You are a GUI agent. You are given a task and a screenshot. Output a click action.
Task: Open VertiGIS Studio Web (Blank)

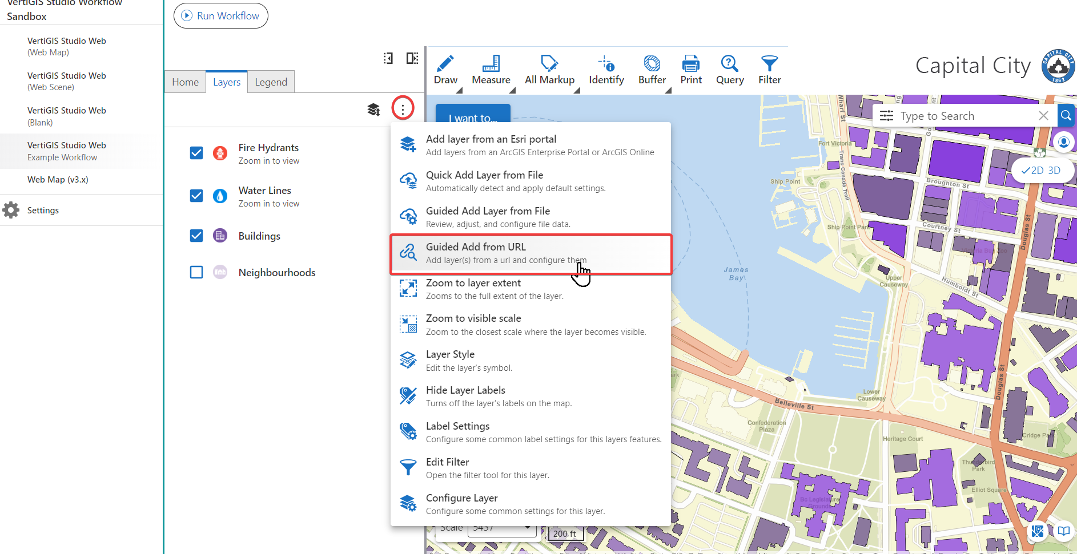click(x=82, y=116)
